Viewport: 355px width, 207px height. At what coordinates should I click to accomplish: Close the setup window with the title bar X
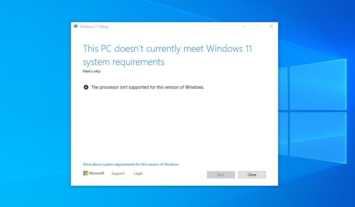pyautogui.click(x=271, y=26)
